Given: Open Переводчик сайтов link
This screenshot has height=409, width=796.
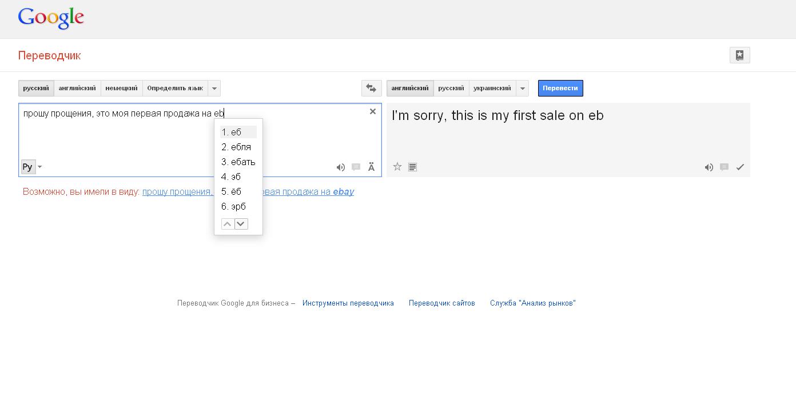Looking at the screenshot, I should [x=442, y=303].
